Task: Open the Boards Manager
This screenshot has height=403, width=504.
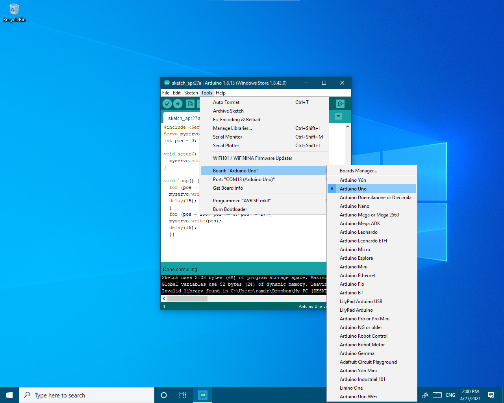Action: tap(358, 170)
